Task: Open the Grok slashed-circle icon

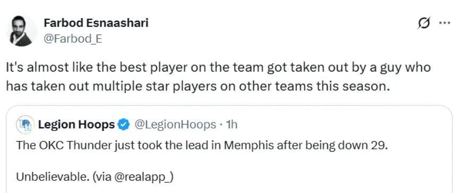Action: [x=424, y=23]
